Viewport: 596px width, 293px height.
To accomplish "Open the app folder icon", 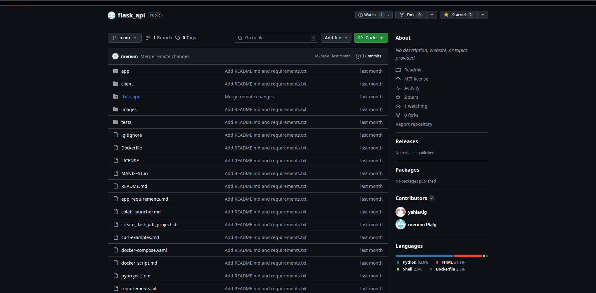I will coord(115,71).
